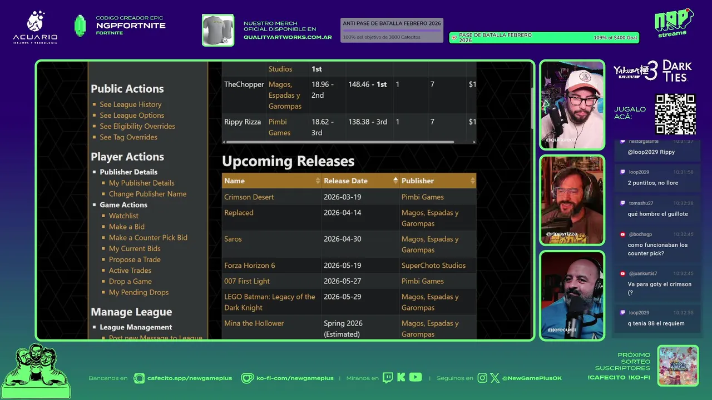Click Anti Pase de Batalla progress bar
This screenshot has height=400, width=712.
(392, 31)
